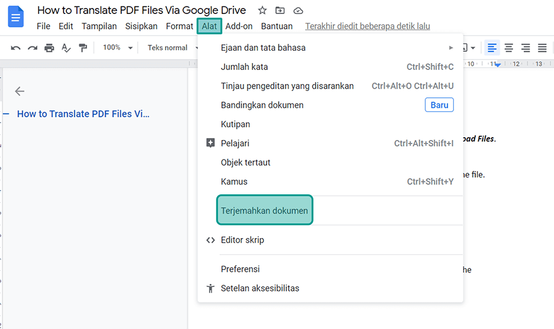Jump to outline heading How to Translate PDF
This screenshot has width=554, height=329.
coord(83,114)
